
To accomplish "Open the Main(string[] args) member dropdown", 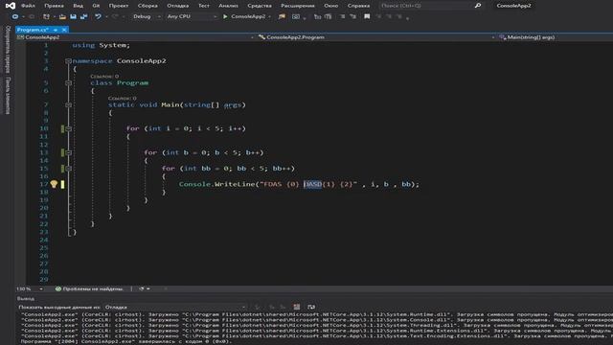I will [x=556, y=37].
